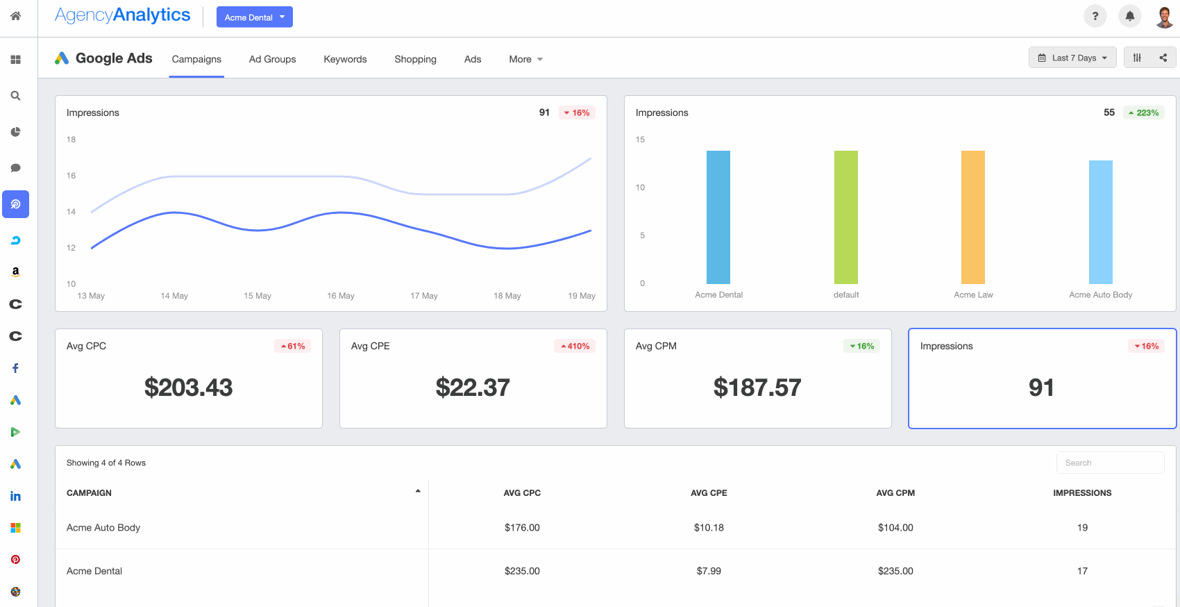Screen dimensions: 1180x607
Task: Click the 223% change badge on bar chart
Action: click(1144, 113)
